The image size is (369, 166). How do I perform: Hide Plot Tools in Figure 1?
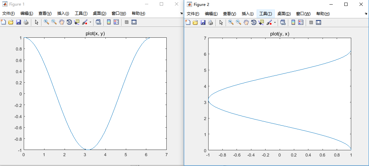127,22
